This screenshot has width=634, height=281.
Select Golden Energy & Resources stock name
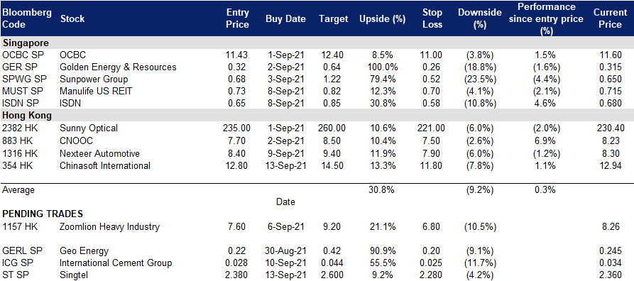coord(118,67)
